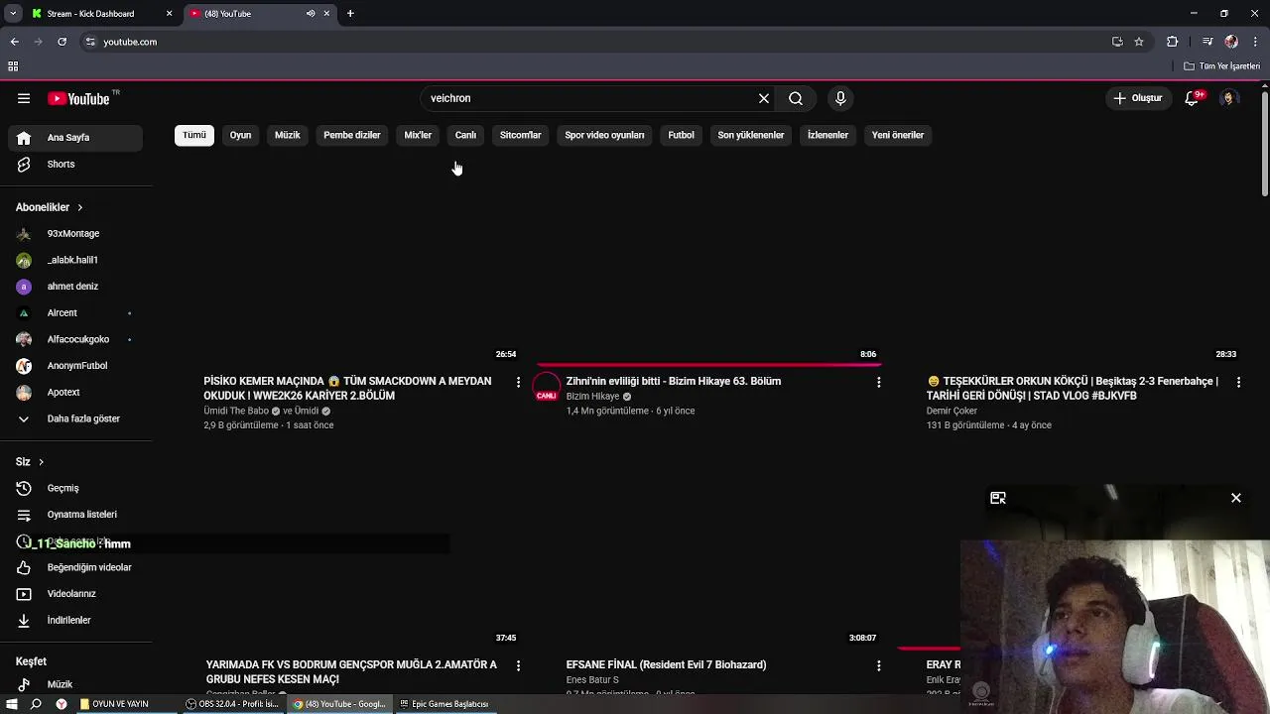Select the Oyun filter chip

click(241, 135)
